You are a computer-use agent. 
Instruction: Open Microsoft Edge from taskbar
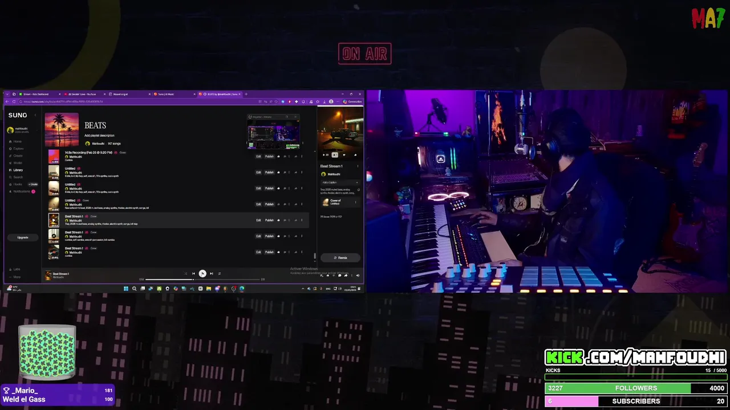pyautogui.click(x=242, y=288)
